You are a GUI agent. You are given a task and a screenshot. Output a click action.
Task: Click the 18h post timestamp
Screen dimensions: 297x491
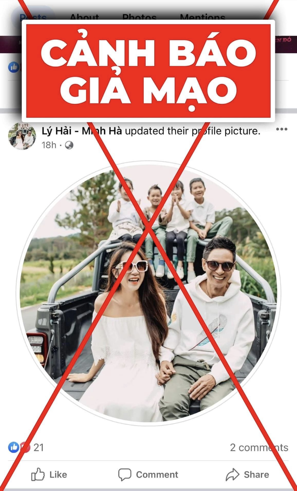[x=49, y=145]
